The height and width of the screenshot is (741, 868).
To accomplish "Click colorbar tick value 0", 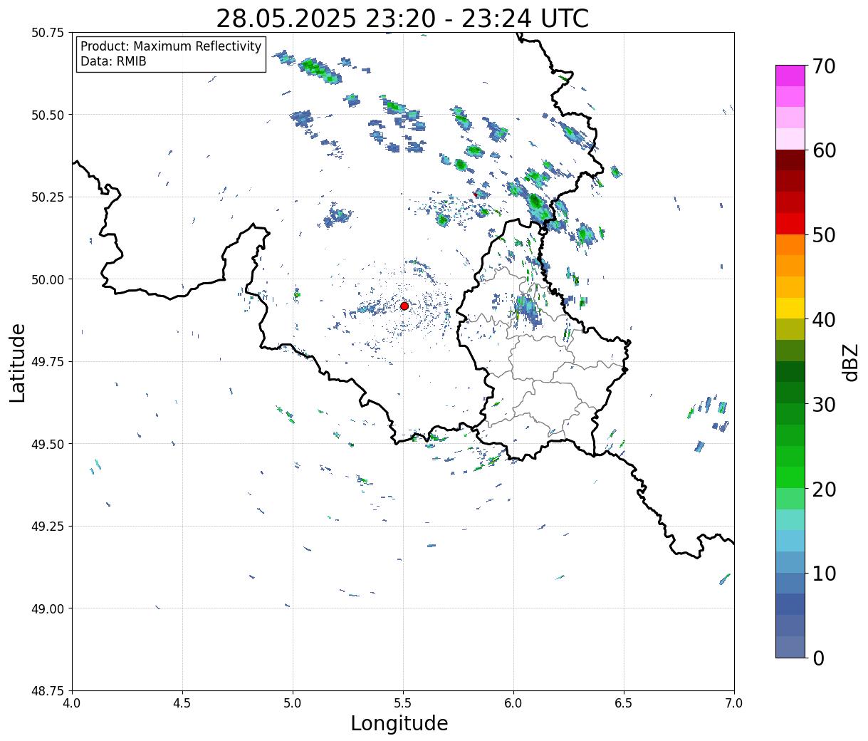I will point(817,658).
